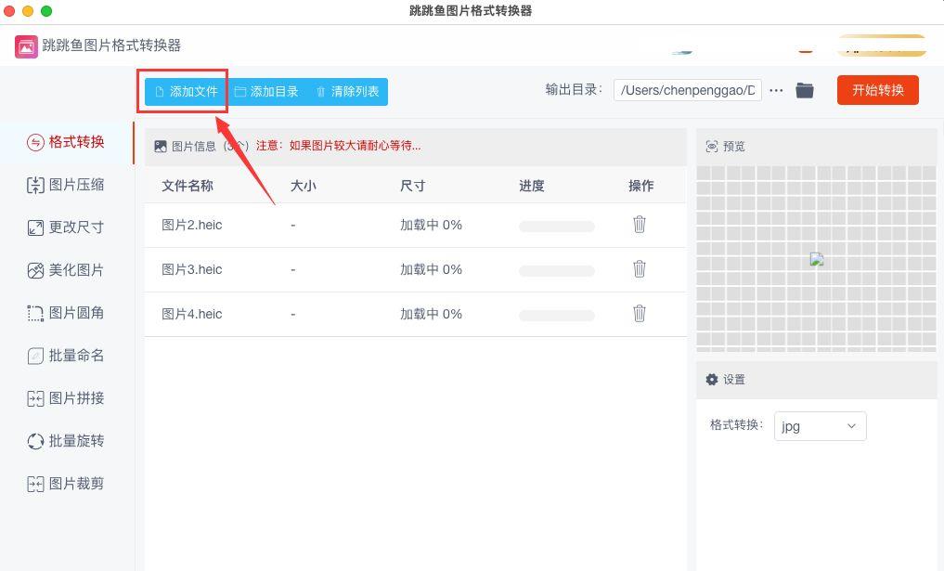Click the folder icon beside output directory

(804, 90)
